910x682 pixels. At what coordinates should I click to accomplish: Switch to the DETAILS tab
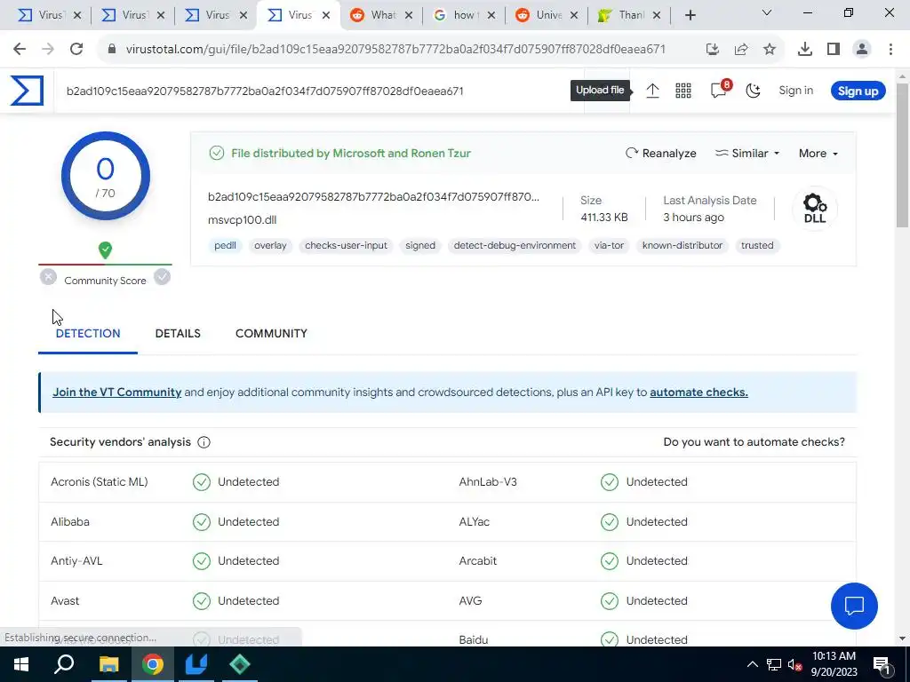178,334
